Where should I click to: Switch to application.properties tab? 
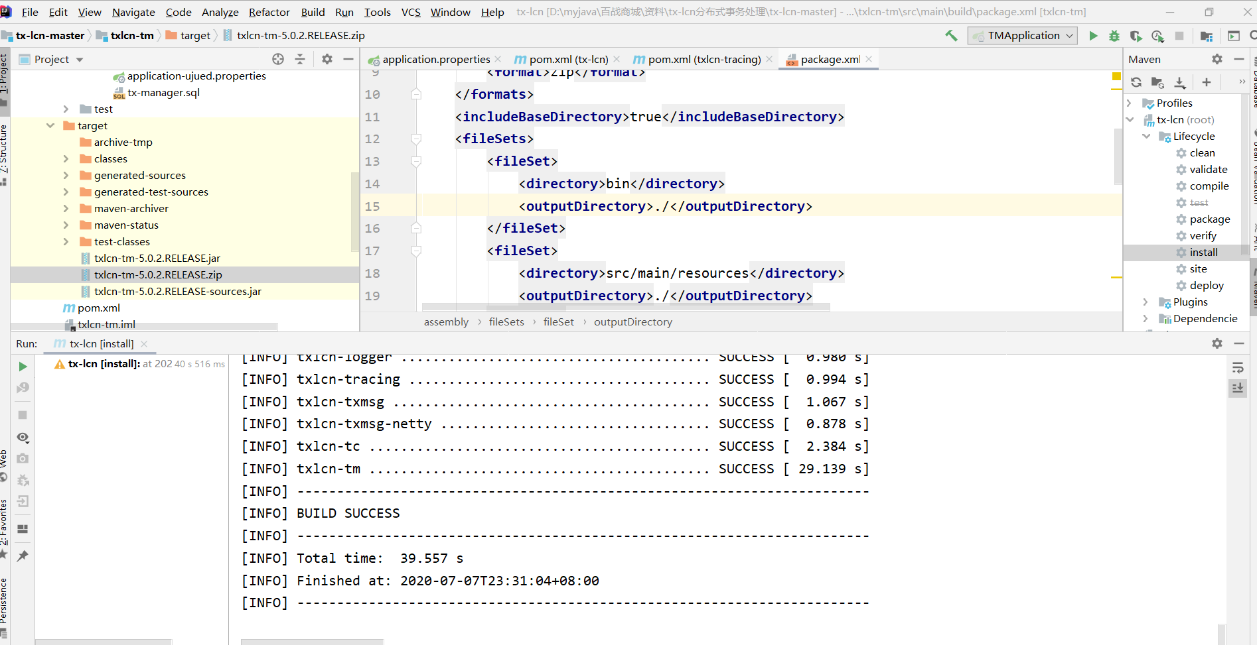436,59
